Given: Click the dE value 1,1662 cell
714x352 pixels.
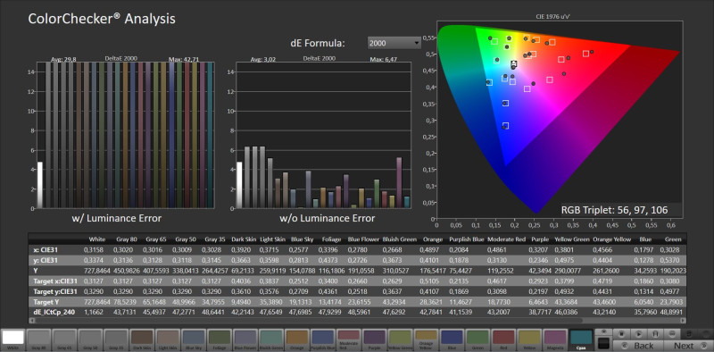Looking at the screenshot, I should point(94,313).
